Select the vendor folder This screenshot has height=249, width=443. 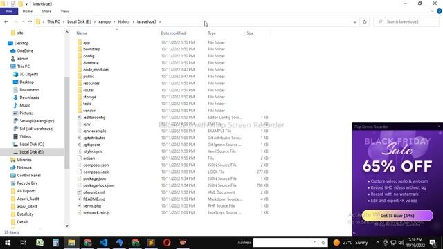coord(89,111)
